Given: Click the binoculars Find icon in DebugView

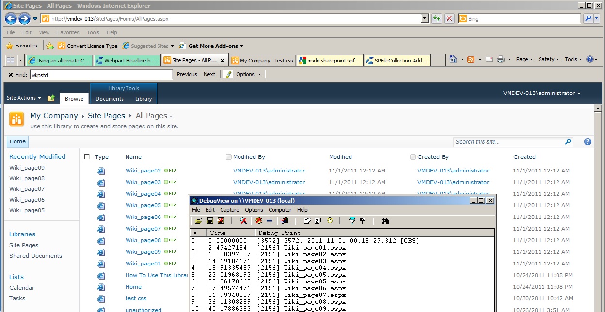Looking at the screenshot, I should pyautogui.click(x=385, y=221).
